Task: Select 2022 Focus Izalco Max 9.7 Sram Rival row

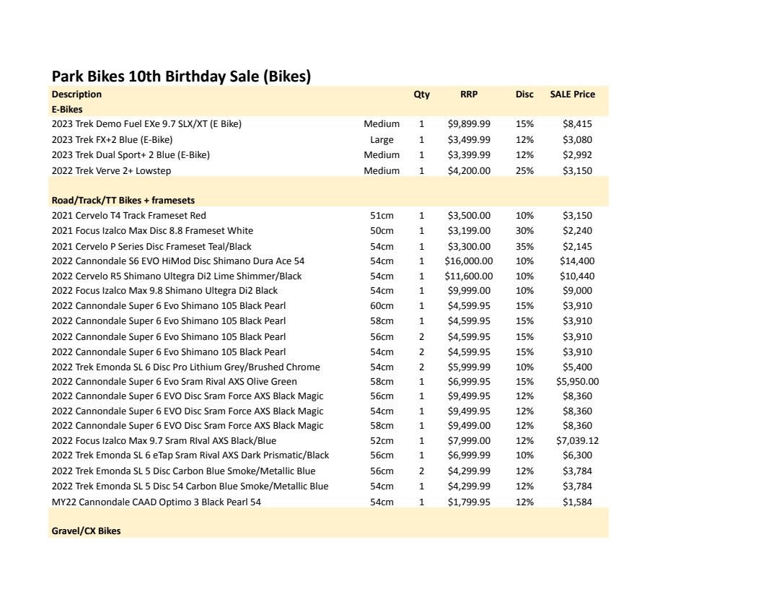Action: pos(328,440)
